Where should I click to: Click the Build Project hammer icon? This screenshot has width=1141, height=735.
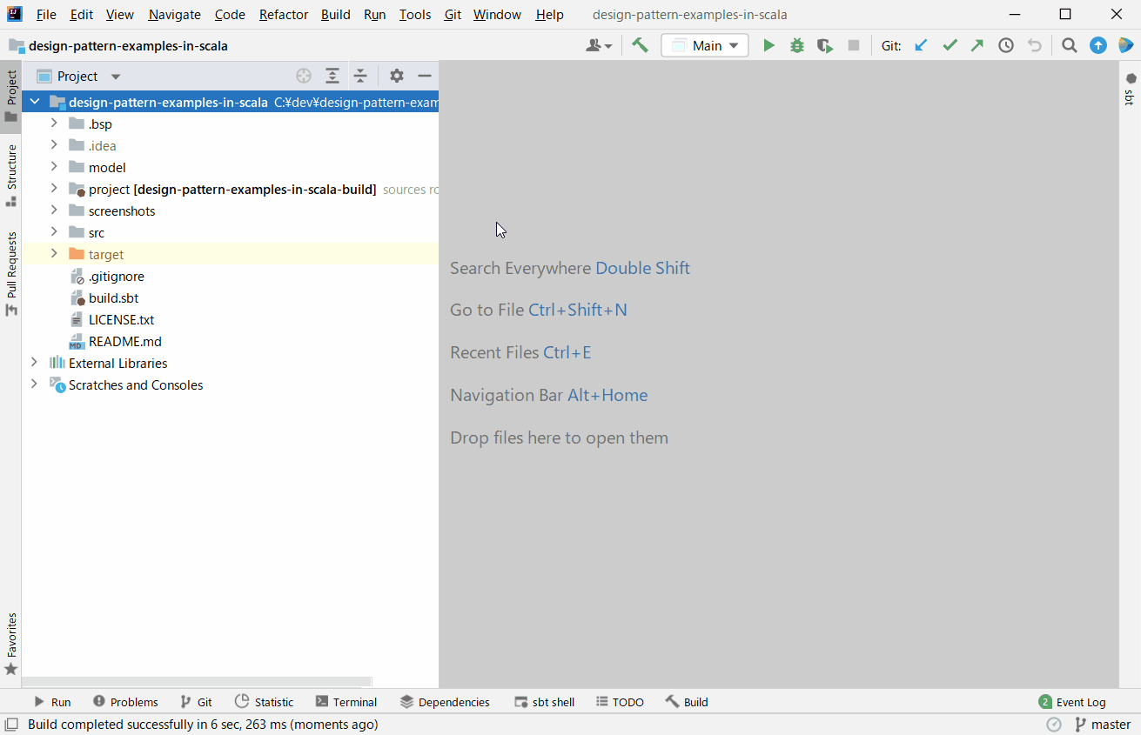[640, 45]
